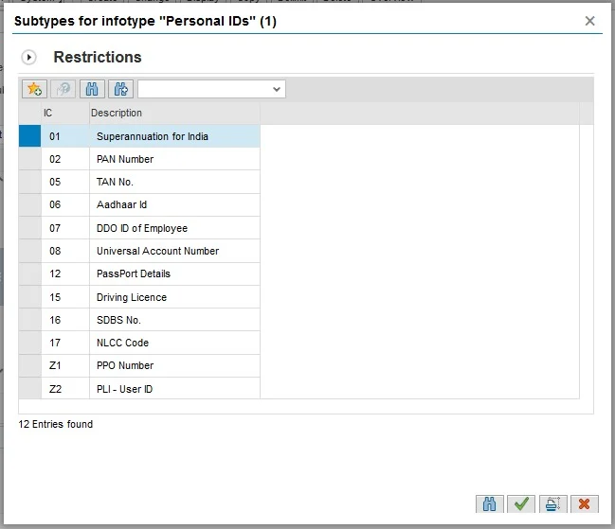Select the PPO Number entry
615x529 pixels.
pyautogui.click(x=174, y=365)
